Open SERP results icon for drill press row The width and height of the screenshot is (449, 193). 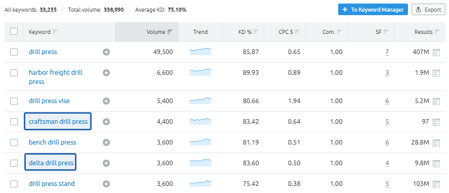click(x=436, y=52)
